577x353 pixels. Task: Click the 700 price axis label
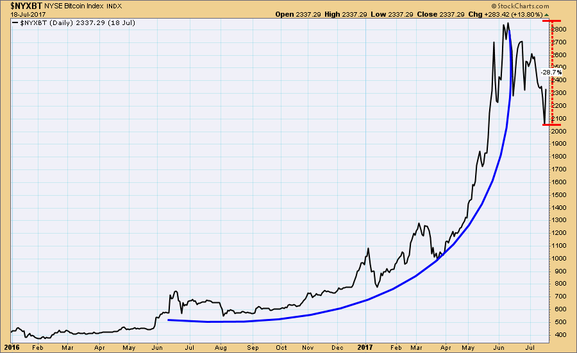(x=560, y=297)
